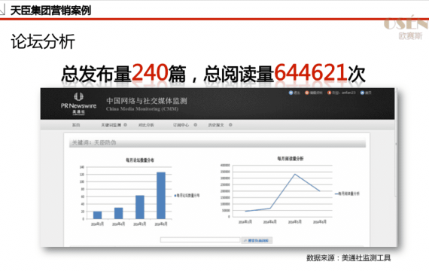Viewport: 429px width, 271px height.
Task: Click the line chart legend entry
Action: [x=347, y=193]
